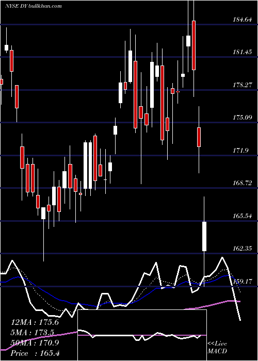The width and height of the screenshot is (258, 361).
Task: Select the 184.64 price level label
Action: pos(243,20)
